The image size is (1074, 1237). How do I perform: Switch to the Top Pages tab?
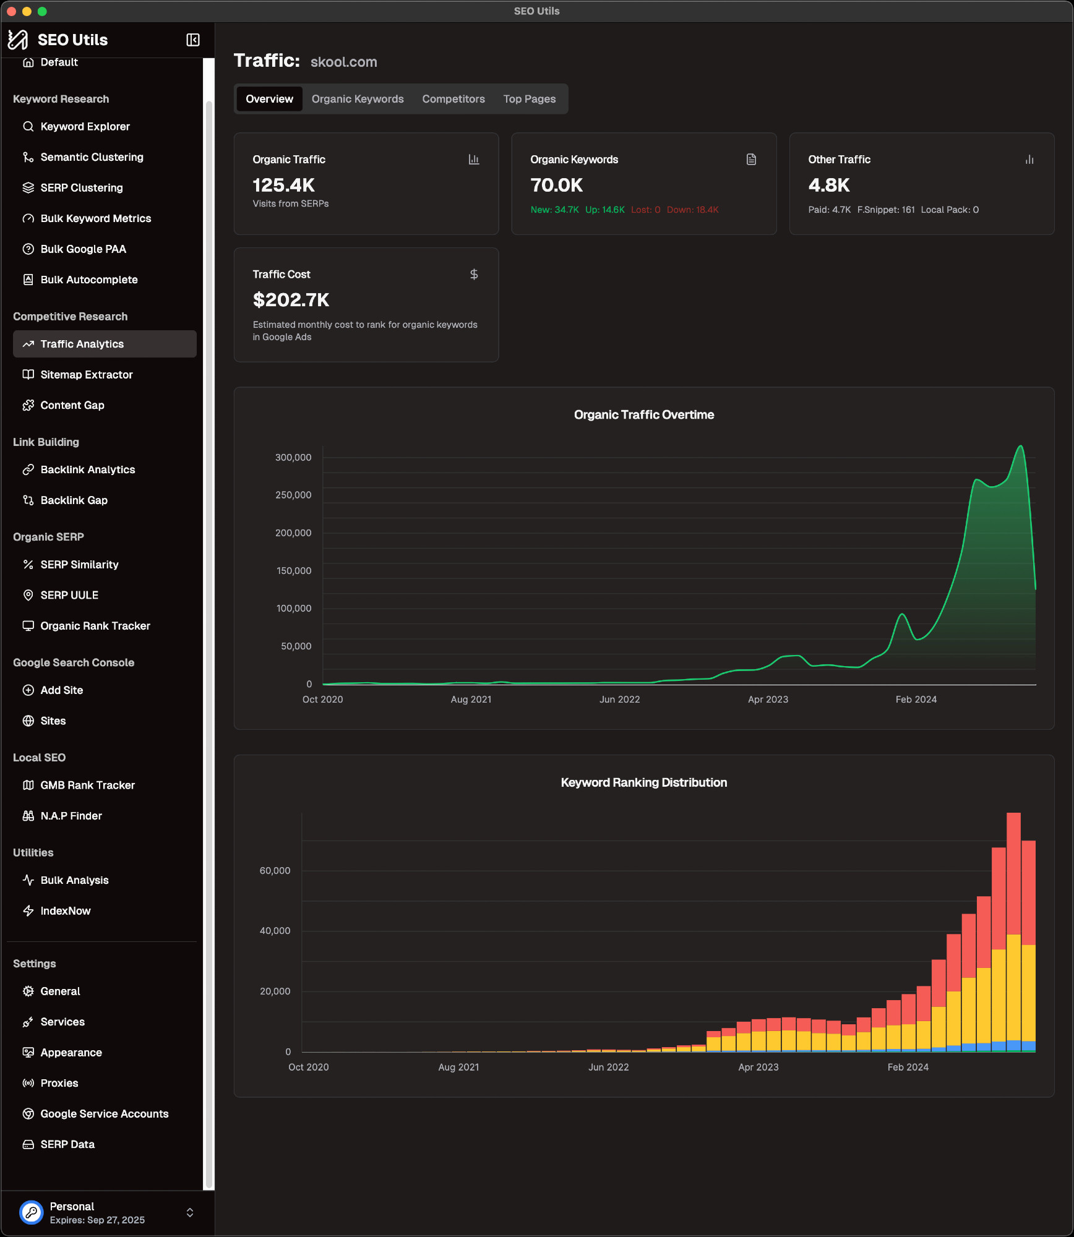(530, 99)
